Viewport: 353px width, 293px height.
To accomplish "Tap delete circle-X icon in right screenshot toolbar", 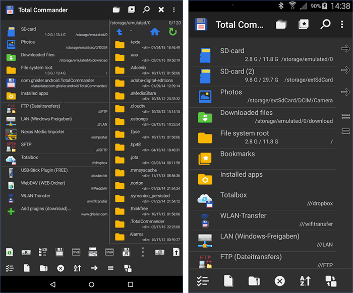I will (x=279, y=281).
